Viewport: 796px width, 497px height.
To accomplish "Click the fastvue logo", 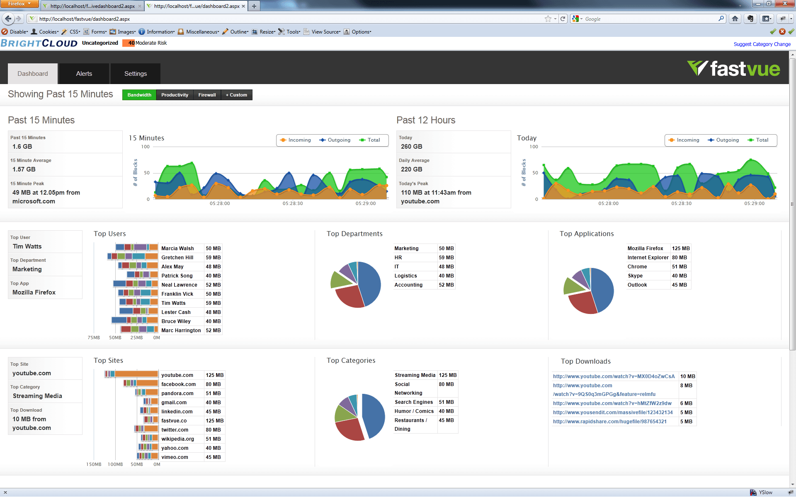I will pyautogui.click(x=733, y=68).
